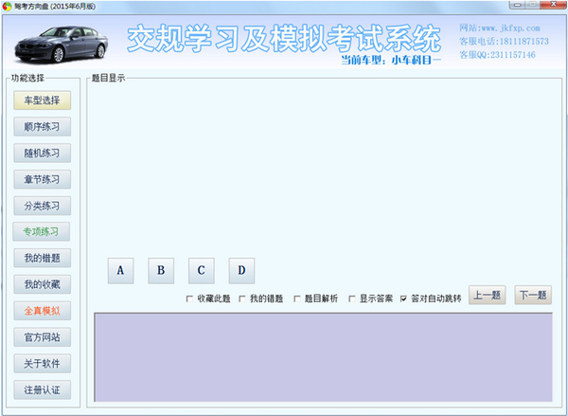This screenshot has height=416, width=568.
Task: Click the 客服电话 phone number text
Action: click(504, 42)
